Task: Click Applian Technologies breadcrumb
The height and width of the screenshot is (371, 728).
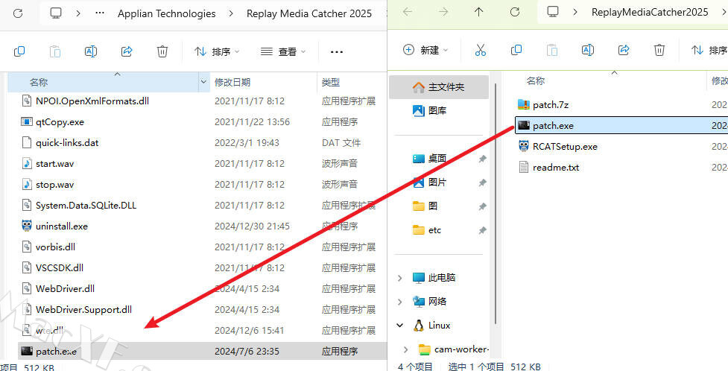Action: (167, 13)
